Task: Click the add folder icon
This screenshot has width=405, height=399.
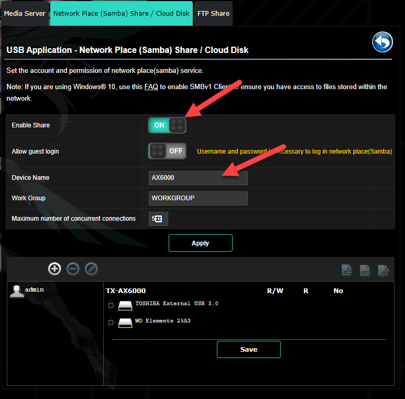Action: click(x=347, y=271)
